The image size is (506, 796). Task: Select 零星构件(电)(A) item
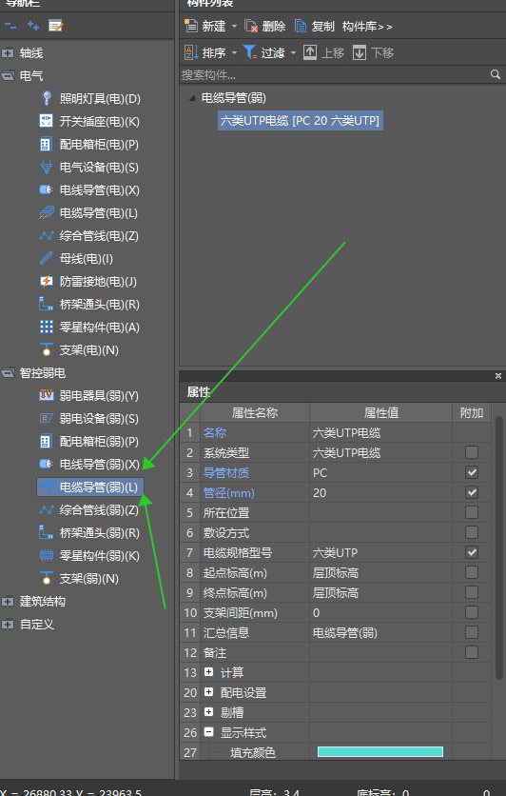[x=89, y=327]
